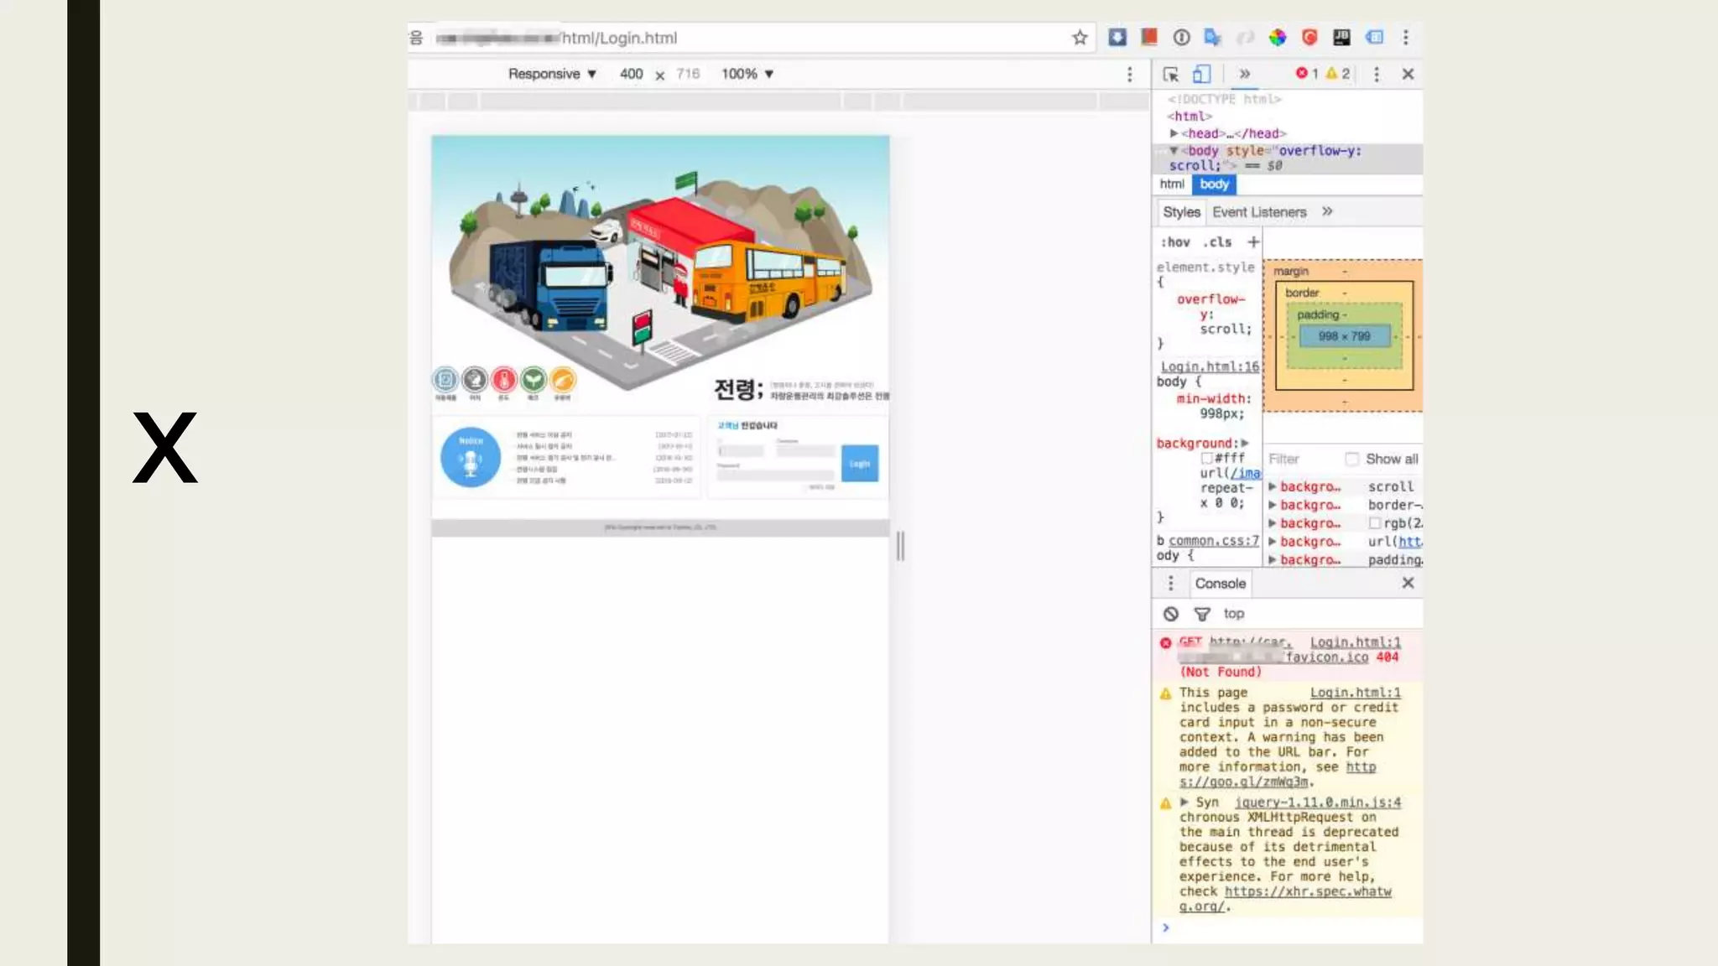Viewport: 1718px width, 966px height.
Task: Switch to the Event Listeners tab
Action: [1258, 212]
